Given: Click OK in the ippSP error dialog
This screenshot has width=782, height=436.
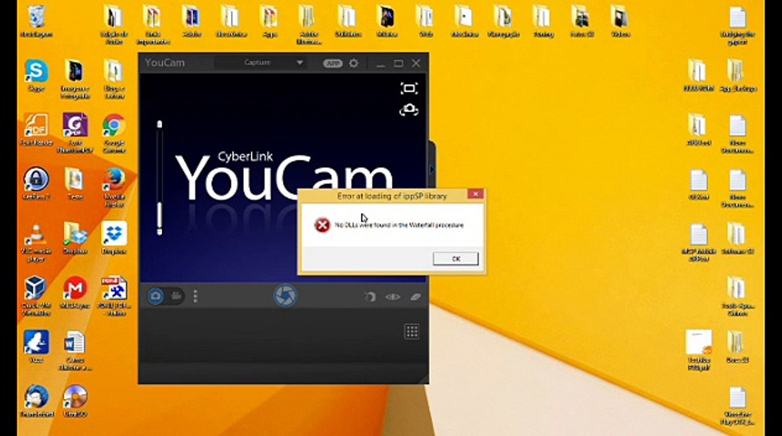Looking at the screenshot, I should click(456, 259).
